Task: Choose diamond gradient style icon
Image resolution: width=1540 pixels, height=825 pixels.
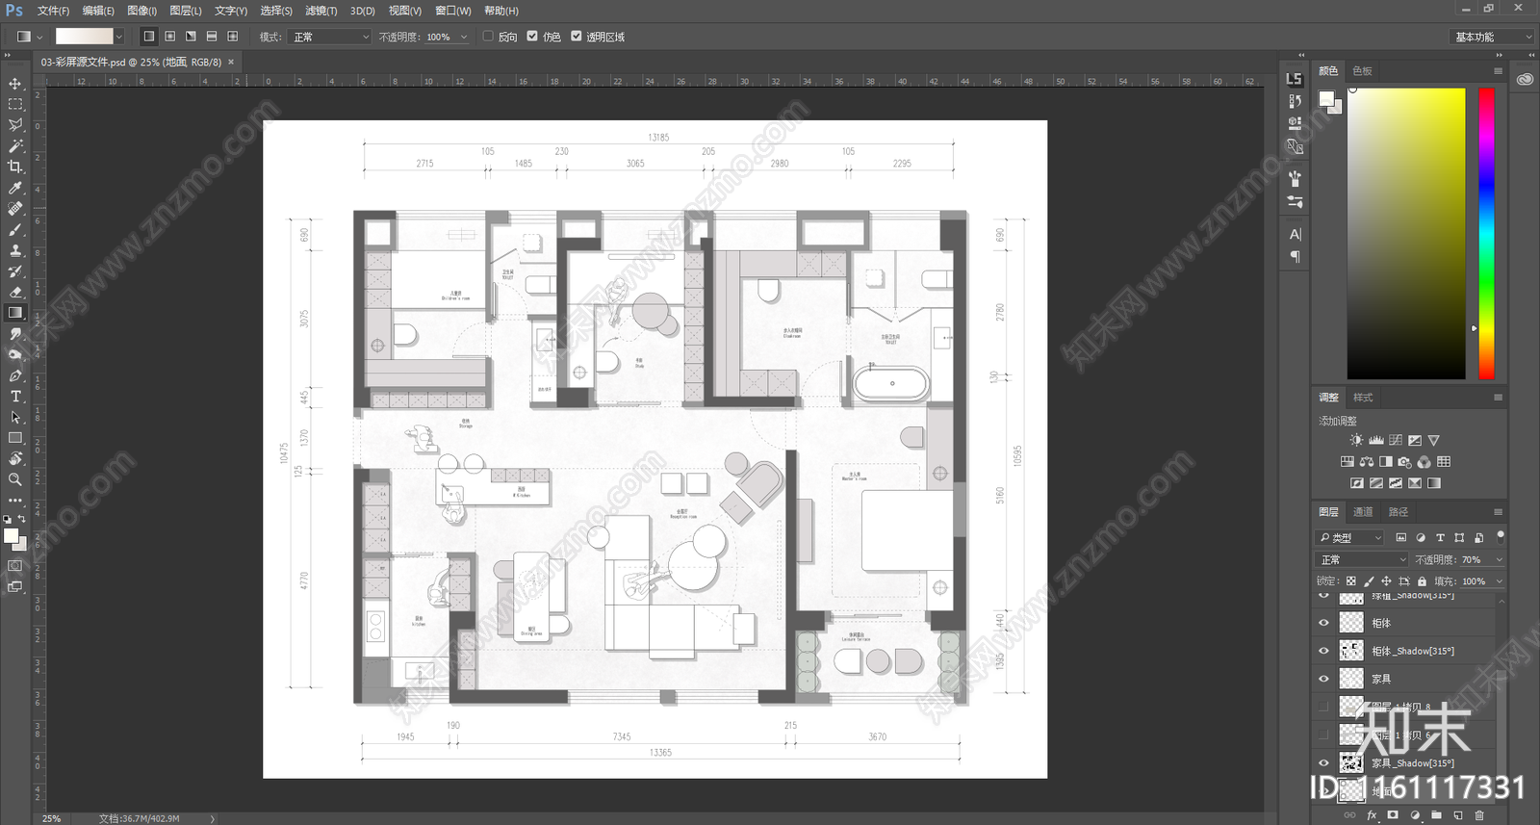Action: (x=233, y=37)
